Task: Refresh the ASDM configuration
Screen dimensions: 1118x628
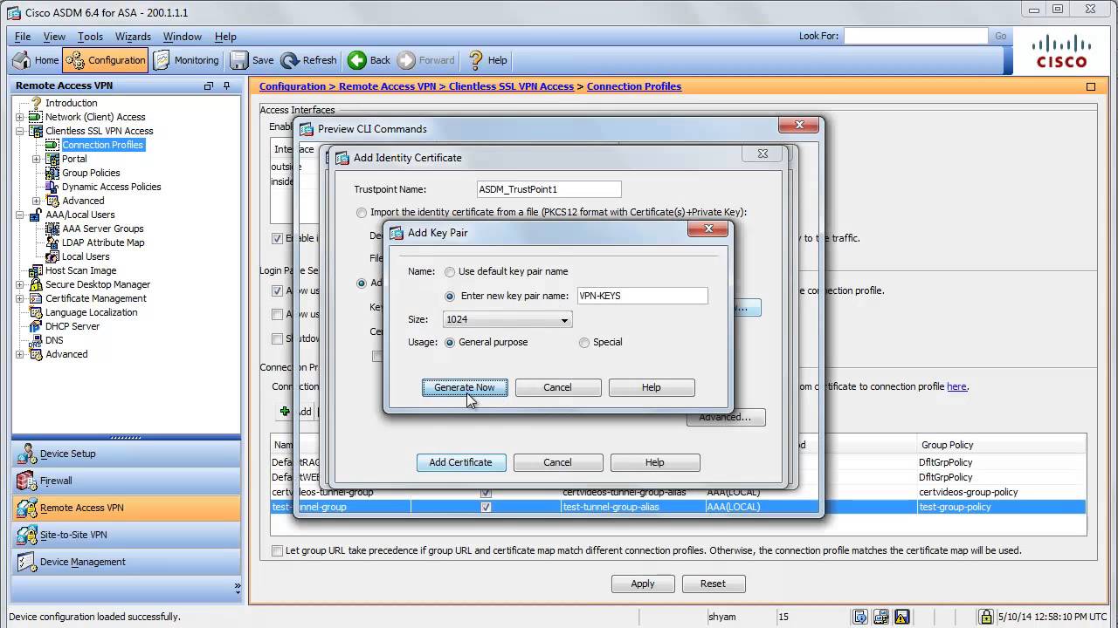Action: click(x=308, y=60)
